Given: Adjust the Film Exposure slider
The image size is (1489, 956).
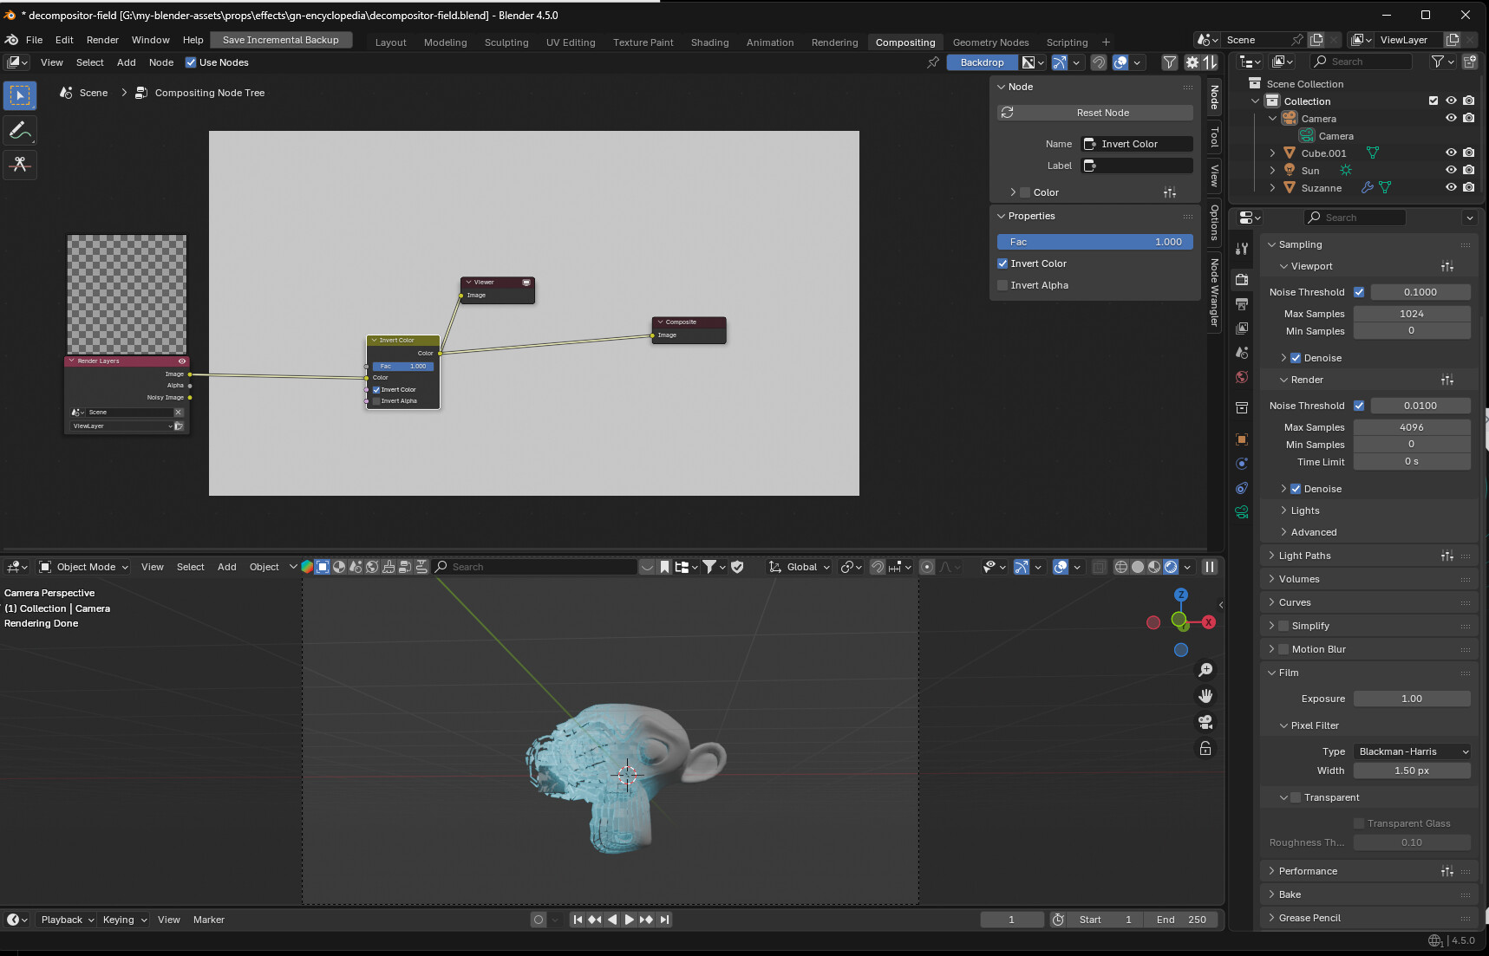Looking at the screenshot, I should pyautogui.click(x=1412, y=699).
